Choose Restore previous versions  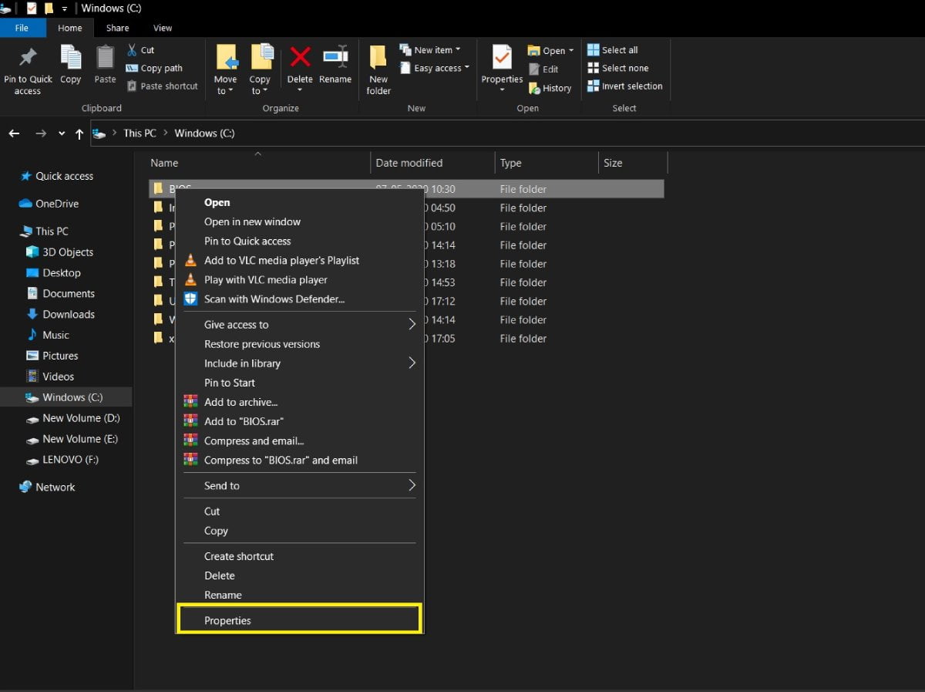click(x=262, y=344)
